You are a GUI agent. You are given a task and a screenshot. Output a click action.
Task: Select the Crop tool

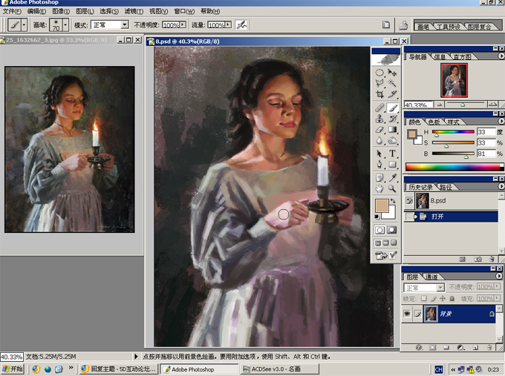click(379, 94)
